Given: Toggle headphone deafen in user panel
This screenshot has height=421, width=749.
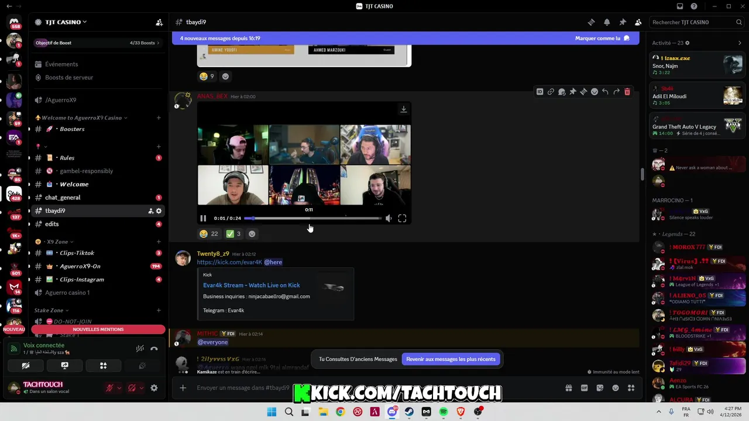Looking at the screenshot, I should click(x=132, y=388).
